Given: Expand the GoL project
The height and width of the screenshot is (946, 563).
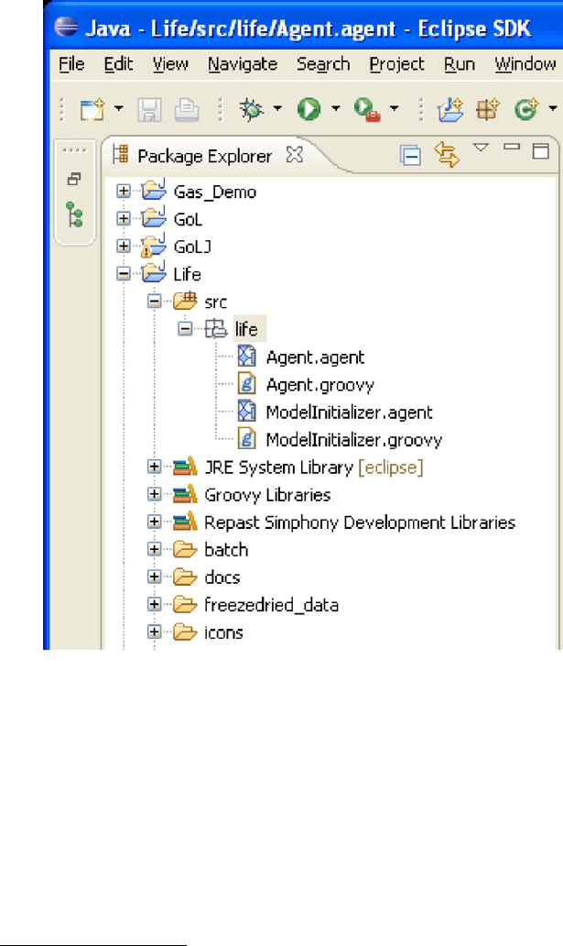Looking at the screenshot, I should 124,218.
